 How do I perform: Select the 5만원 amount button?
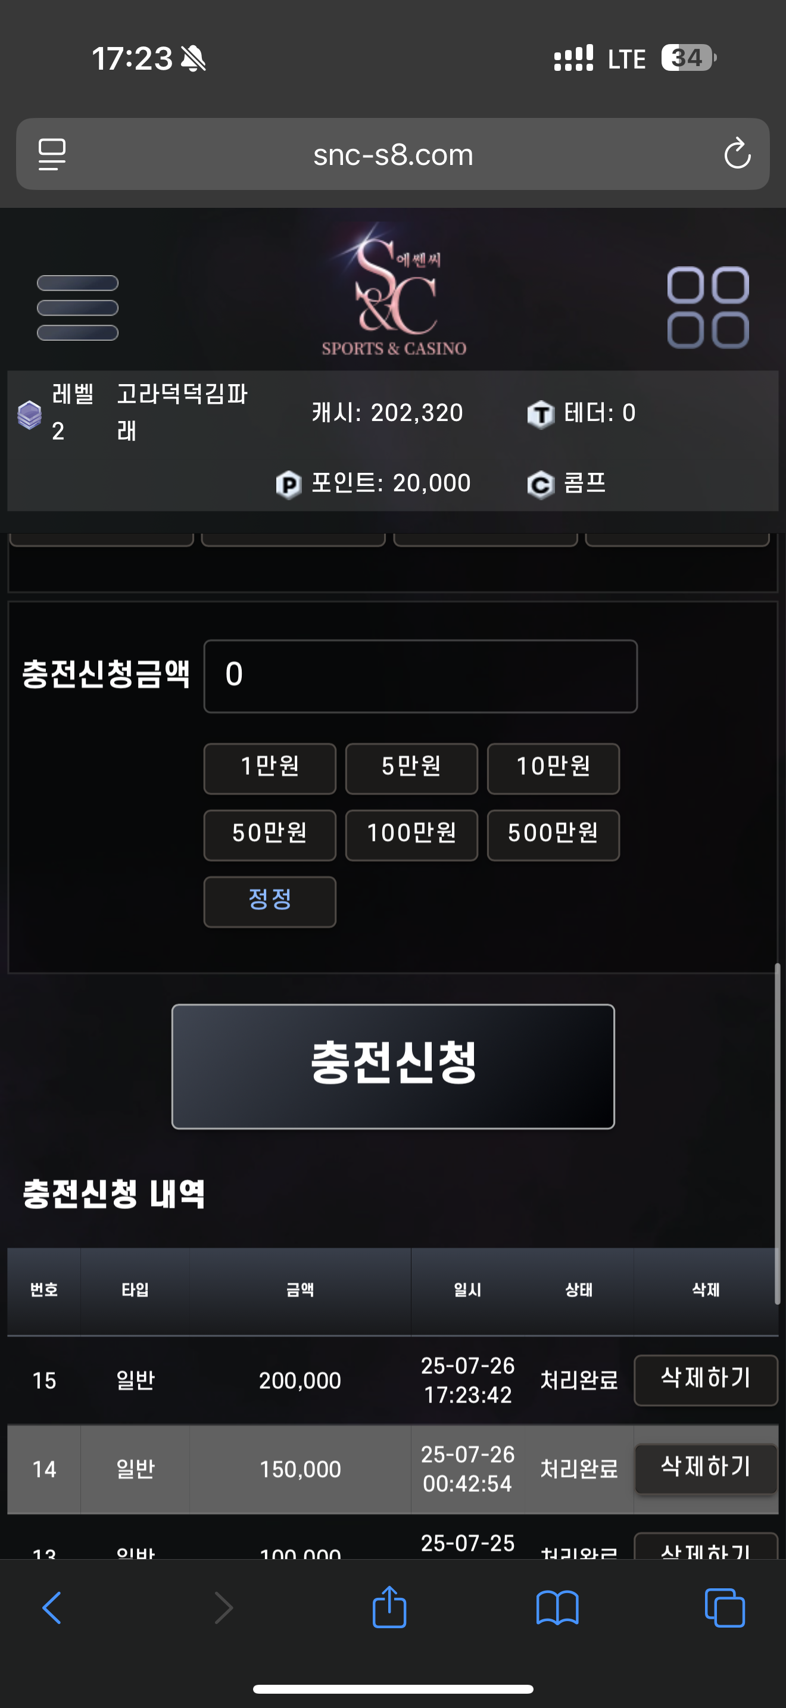click(411, 768)
